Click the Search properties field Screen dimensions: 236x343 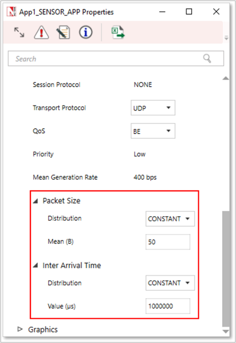click(x=107, y=59)
